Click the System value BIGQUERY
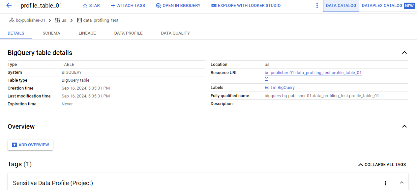 coord(72,72)
